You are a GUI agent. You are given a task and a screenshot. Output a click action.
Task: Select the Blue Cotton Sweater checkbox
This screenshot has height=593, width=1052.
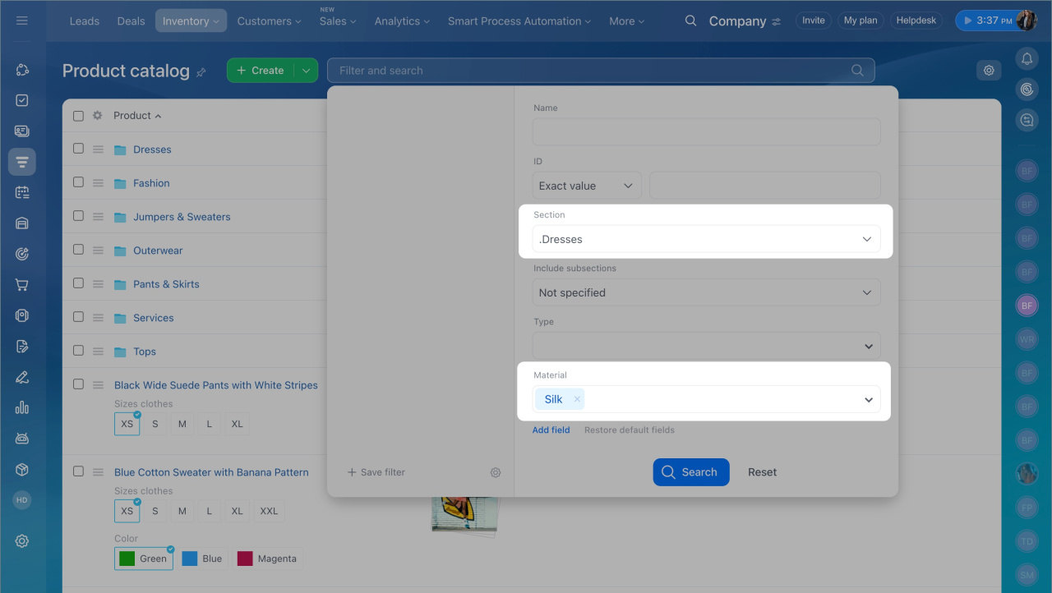click(x=78, y=471)
